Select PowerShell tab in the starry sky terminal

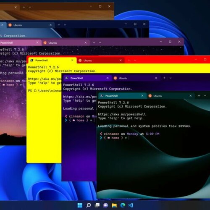click(x=21, y=43)
